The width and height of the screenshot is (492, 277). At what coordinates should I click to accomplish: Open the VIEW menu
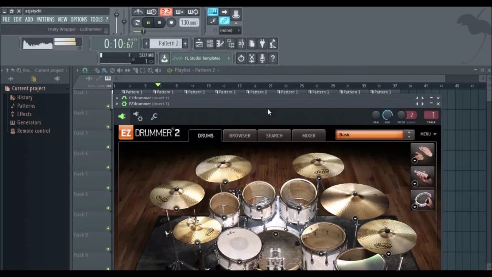pyautogui.click(x=62, y=19)
